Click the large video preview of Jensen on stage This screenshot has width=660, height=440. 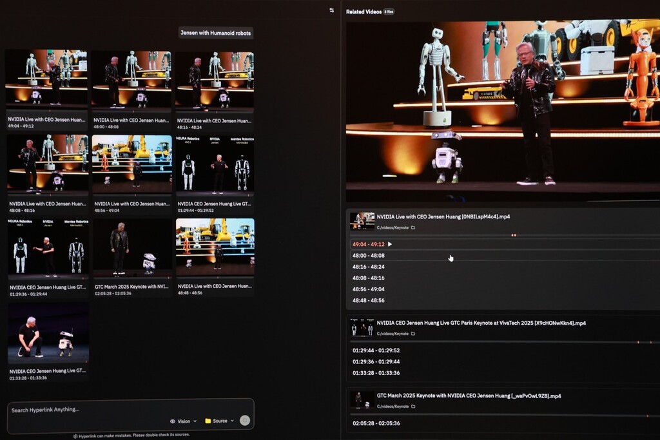[x=503, y=111]
